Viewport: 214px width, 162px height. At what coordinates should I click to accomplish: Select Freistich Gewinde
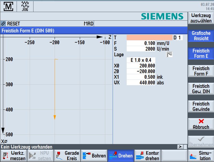pos(201,107)
